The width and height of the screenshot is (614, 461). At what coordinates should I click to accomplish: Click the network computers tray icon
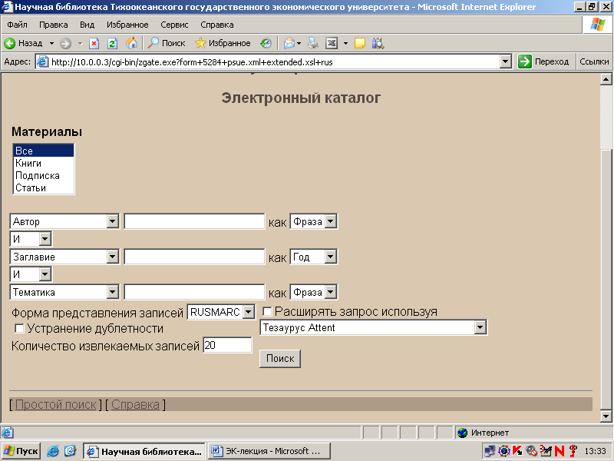490,451
